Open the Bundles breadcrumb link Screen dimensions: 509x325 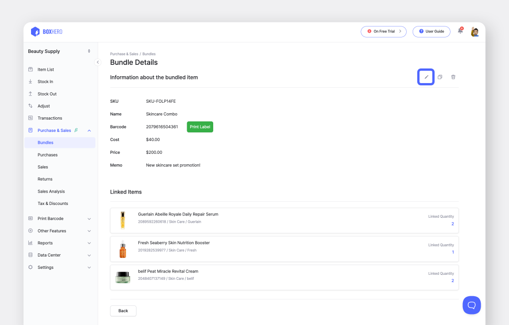tap(149, 53)
